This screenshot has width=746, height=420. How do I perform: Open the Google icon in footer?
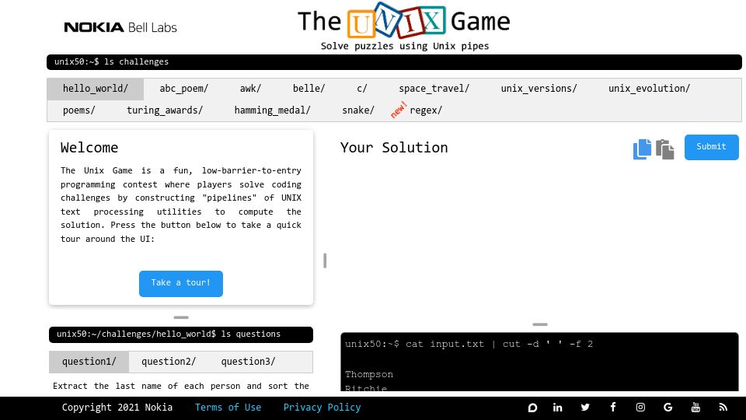(668, 407)
